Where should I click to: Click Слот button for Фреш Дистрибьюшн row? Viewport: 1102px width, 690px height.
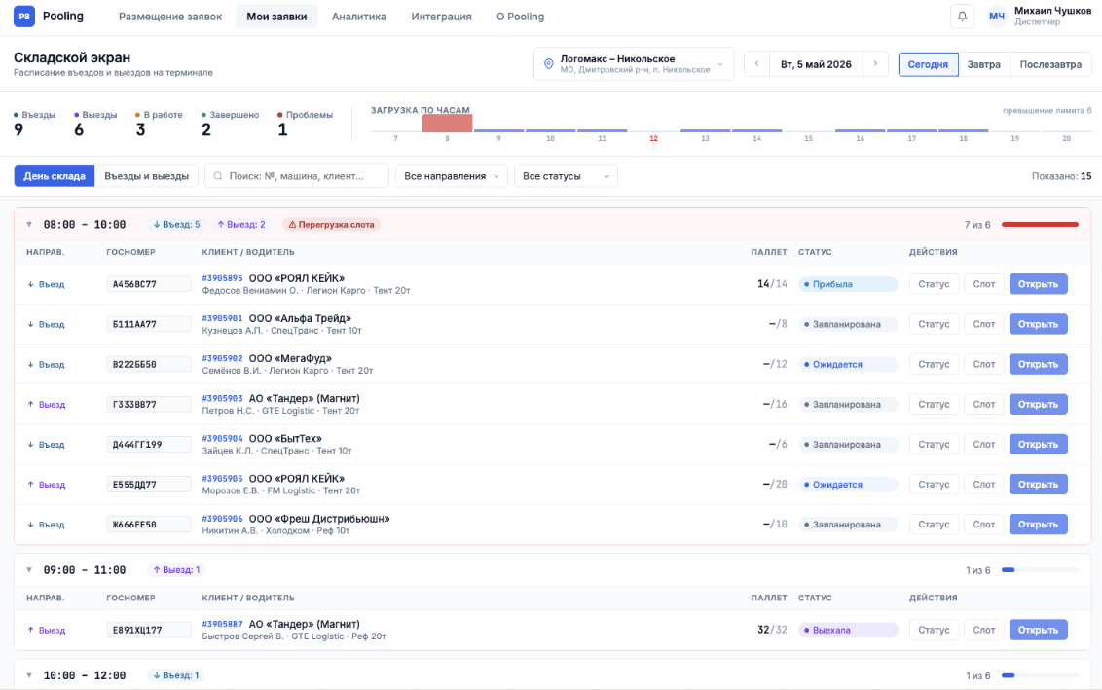click(x=984, y=525)
